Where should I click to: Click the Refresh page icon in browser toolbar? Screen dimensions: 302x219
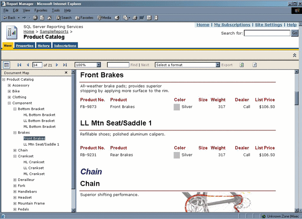(x=42, y=18)
